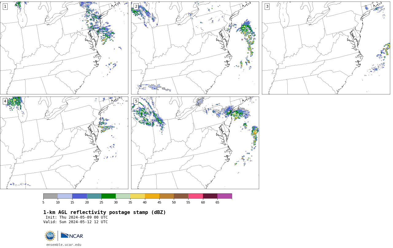Click the gray 5-10 dBZ color swatch
This screenshot has height=248, width=393.
[50, 196]
